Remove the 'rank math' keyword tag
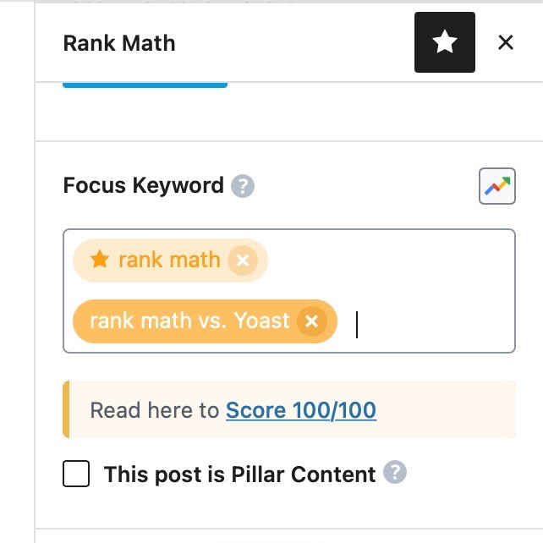The image size is (543, 543). (243, 261)
